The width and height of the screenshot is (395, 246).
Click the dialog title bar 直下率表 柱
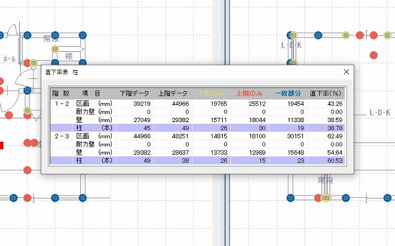point(191,72)
